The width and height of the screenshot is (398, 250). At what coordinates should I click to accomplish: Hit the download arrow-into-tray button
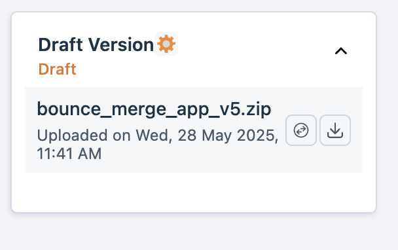(x=335, y=130)
